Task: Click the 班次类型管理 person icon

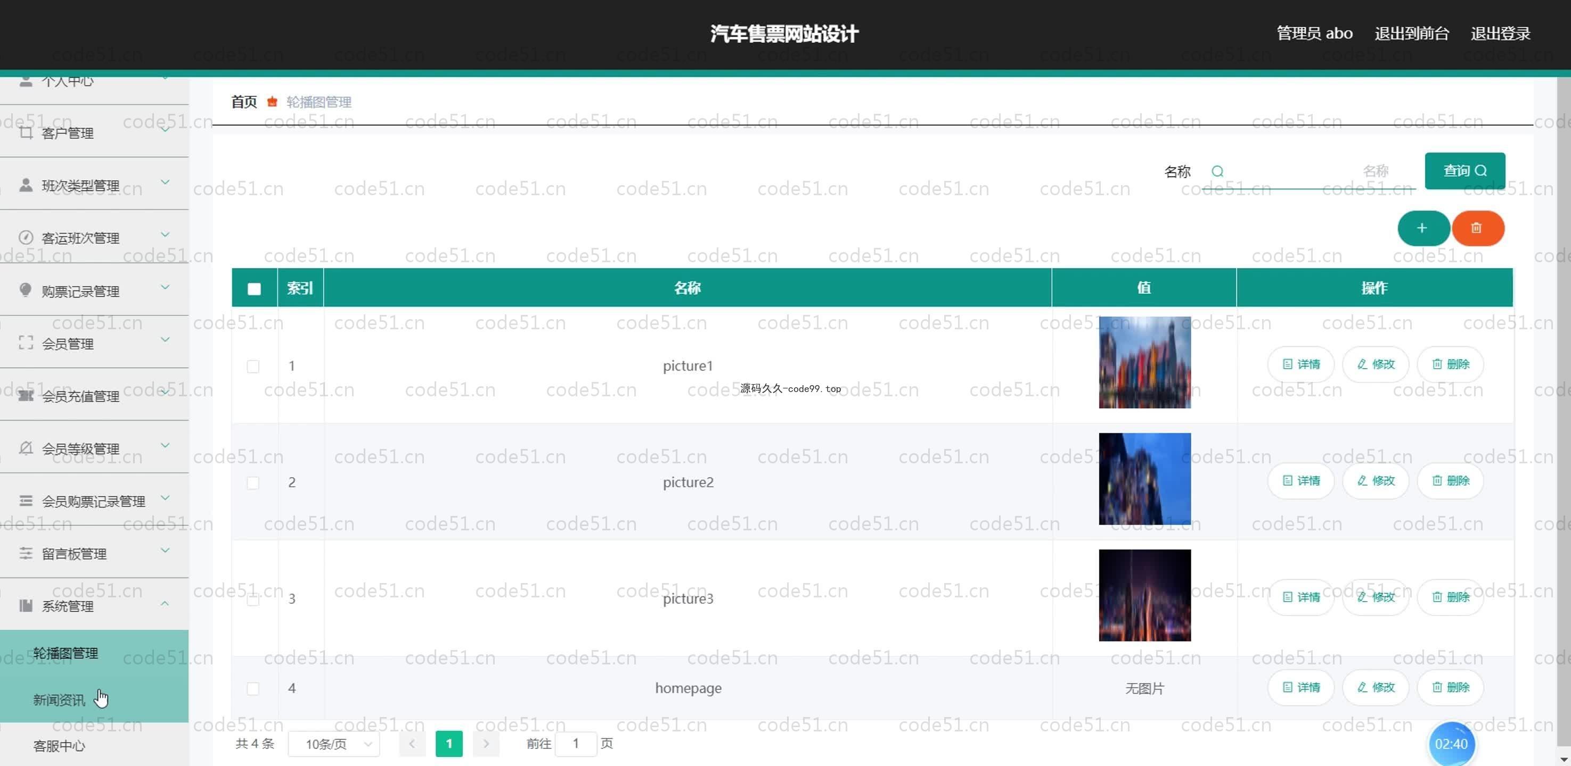Action: pos(26,185)
